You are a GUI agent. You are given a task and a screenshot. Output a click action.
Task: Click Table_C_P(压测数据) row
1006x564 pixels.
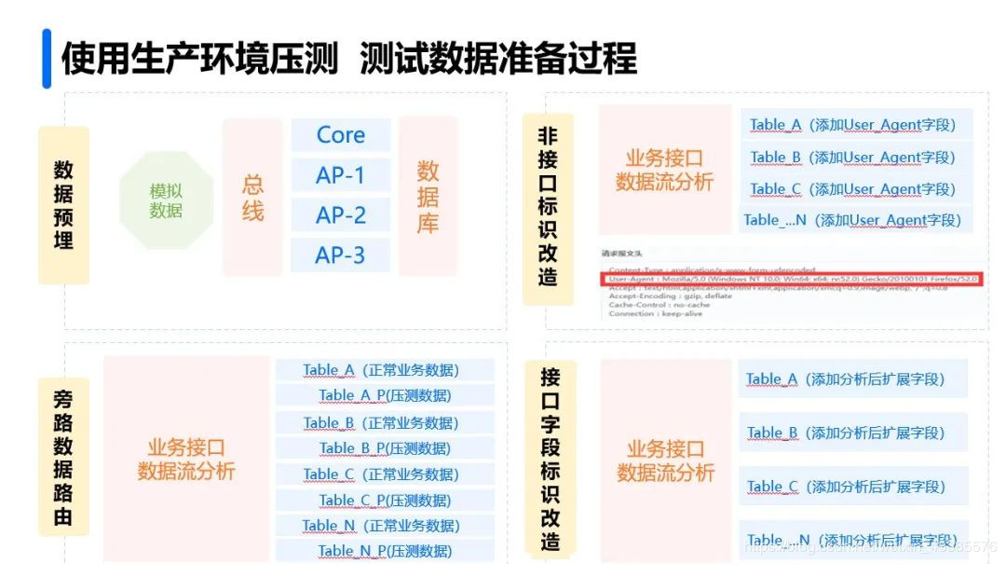(x=385, y=501)
